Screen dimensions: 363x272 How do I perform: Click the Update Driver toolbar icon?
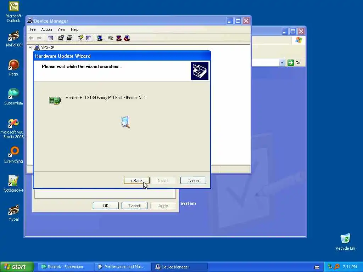(111, 38)
